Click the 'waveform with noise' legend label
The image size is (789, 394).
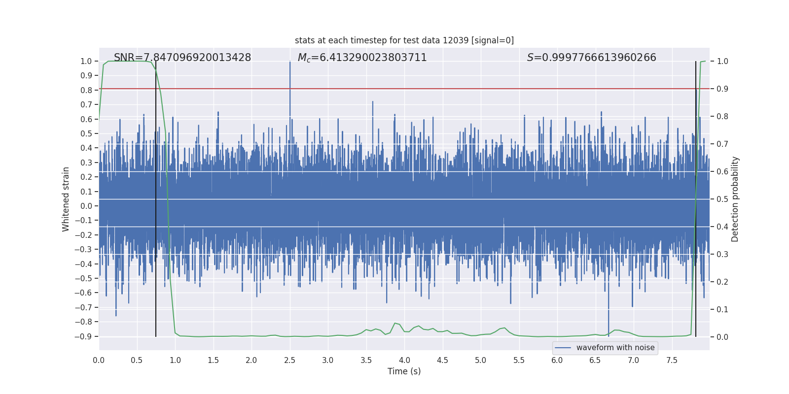coord(615,348)
